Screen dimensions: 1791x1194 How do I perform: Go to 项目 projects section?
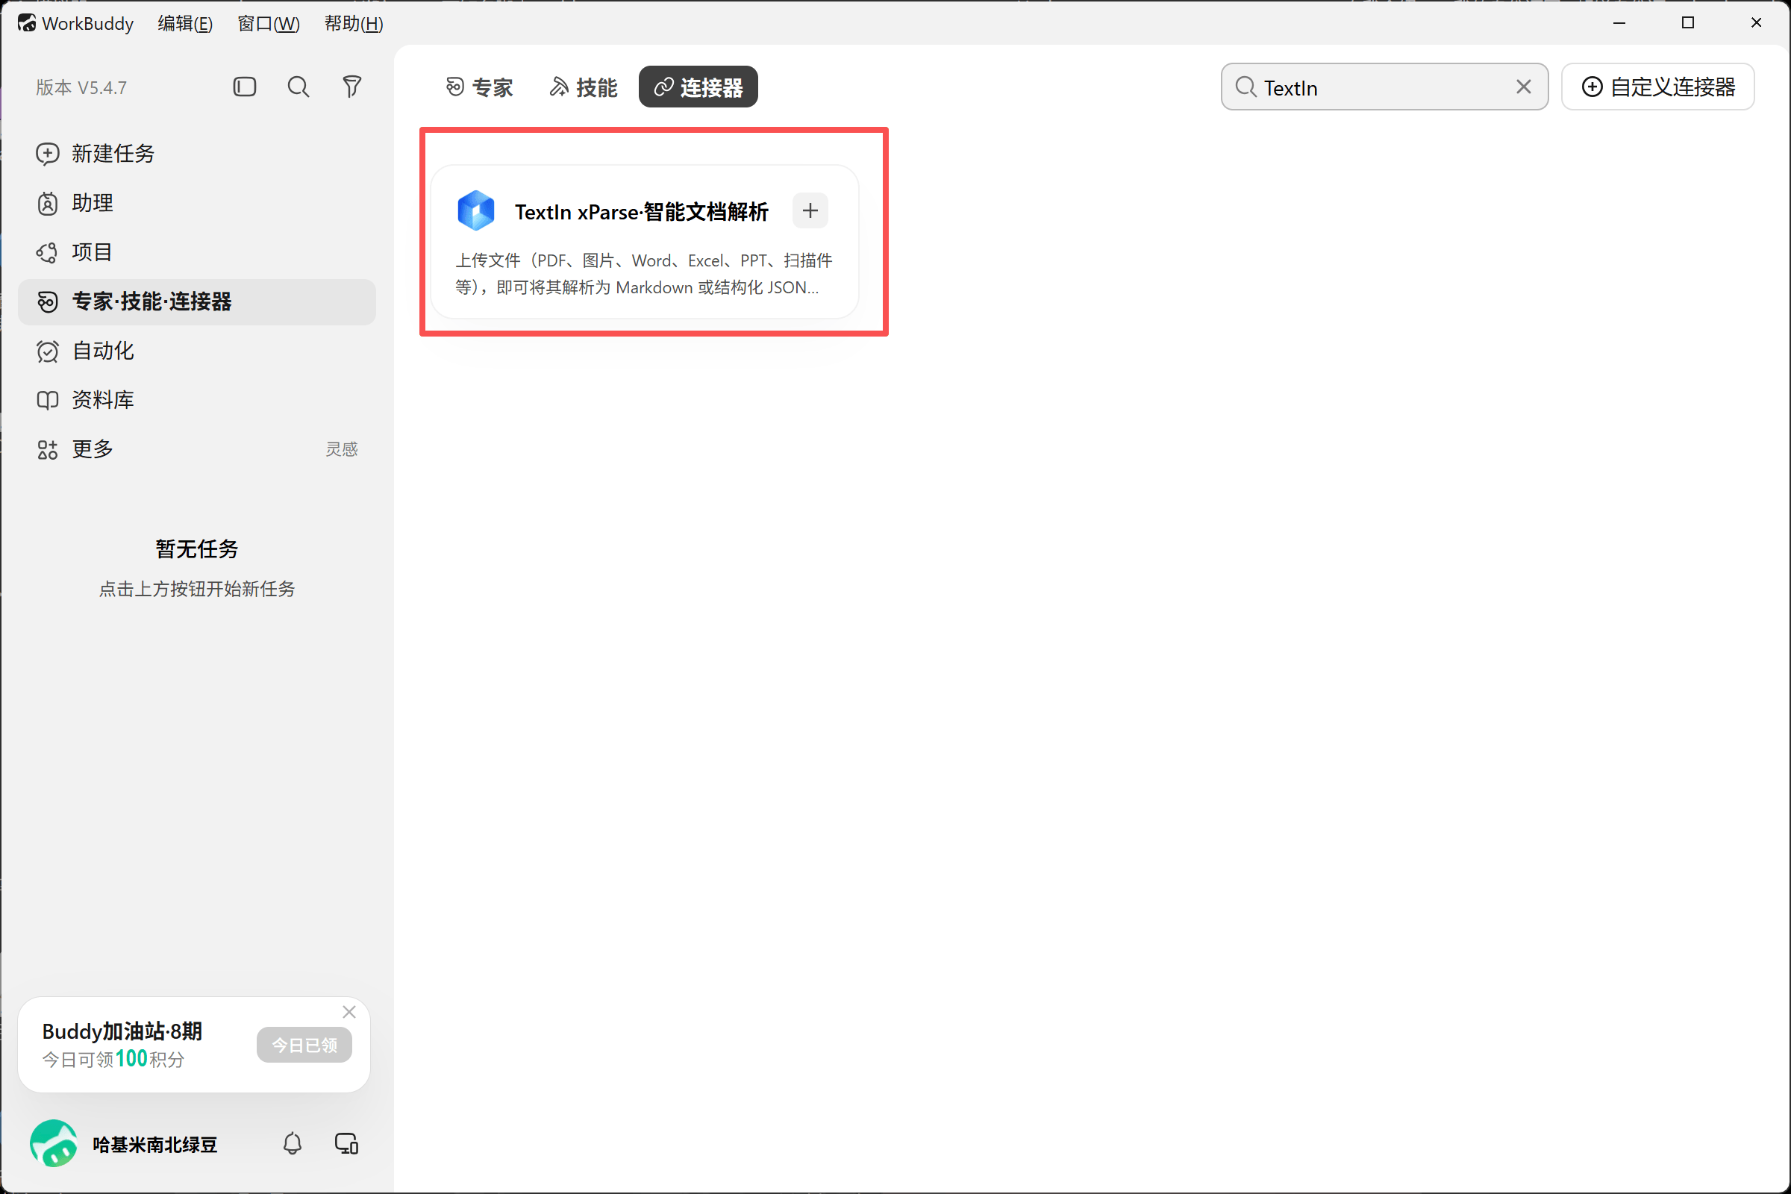pos(196,252)
